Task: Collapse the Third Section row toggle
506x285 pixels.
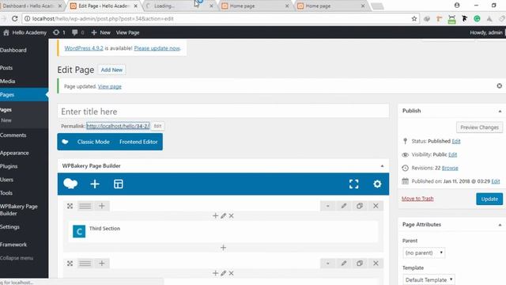Action: pos(327,206)
